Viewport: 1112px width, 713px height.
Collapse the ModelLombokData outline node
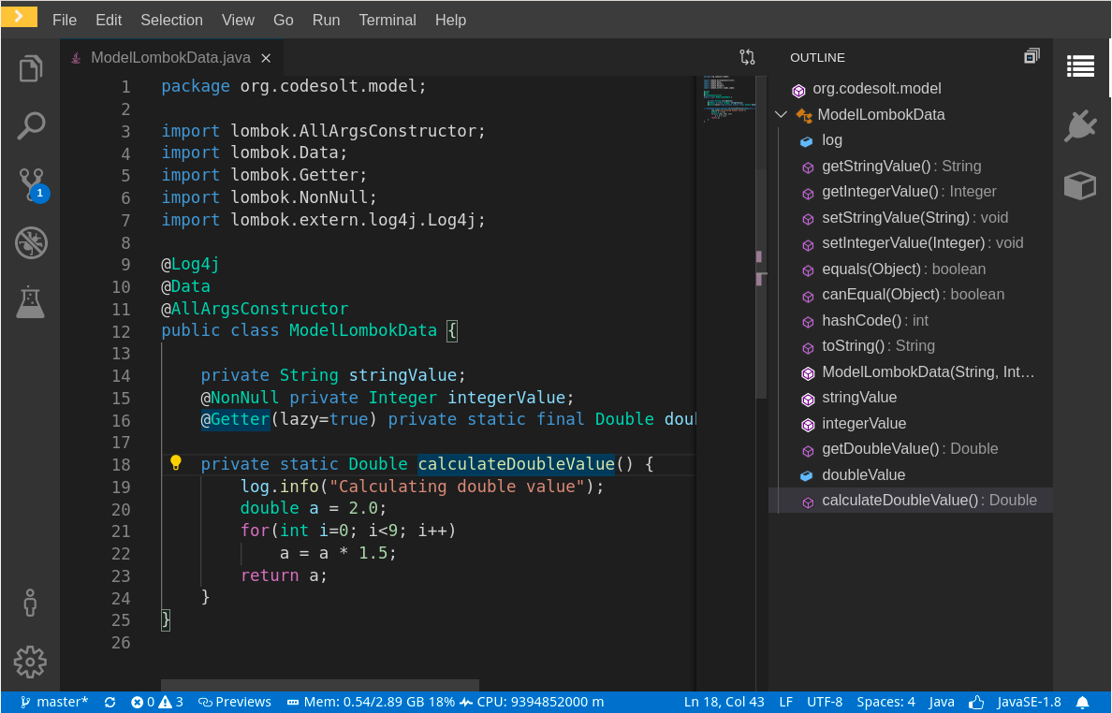click(x=782, y=115)
